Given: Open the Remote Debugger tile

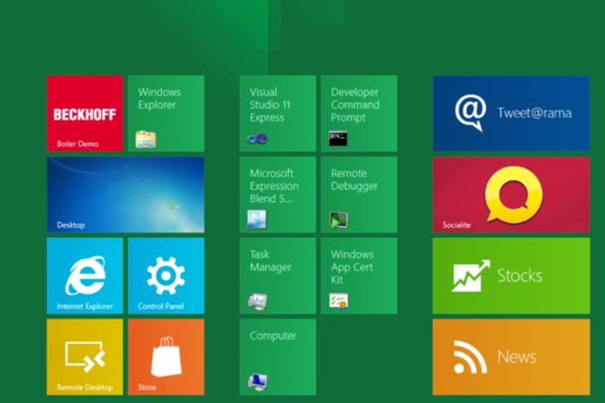Looking at the screenshot, I should [x=359, y=195].
